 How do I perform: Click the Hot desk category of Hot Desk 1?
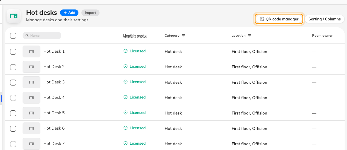[173, 52]
